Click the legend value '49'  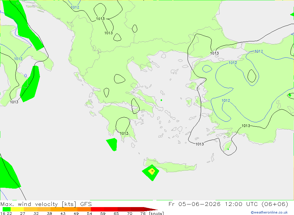pos(76,214)
